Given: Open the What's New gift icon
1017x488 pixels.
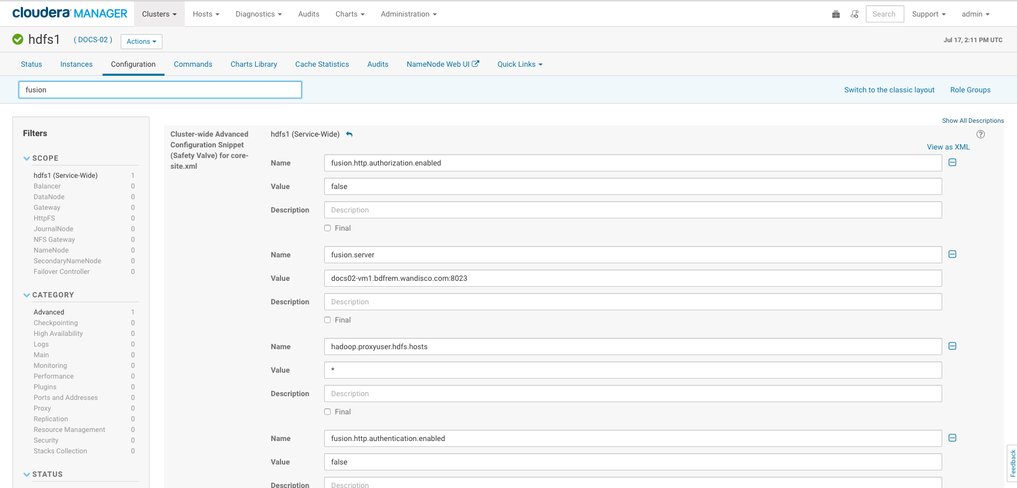Looking at the screenshot, I should coord(835,14).
